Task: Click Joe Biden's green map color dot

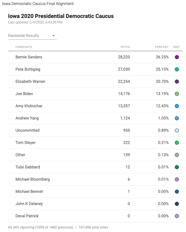Action: [177, 94]
